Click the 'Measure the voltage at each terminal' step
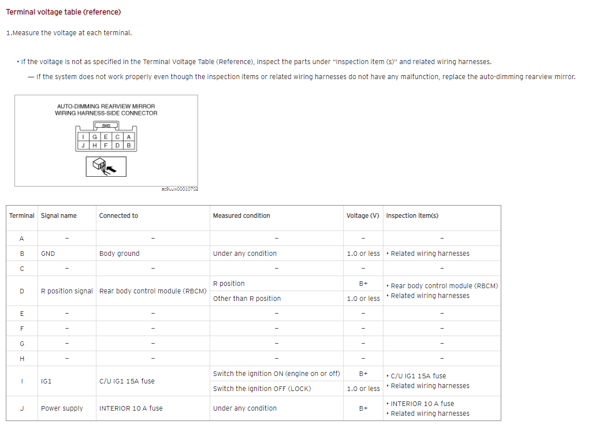The height and width of the screenshot is (443, 596). click(x=69, y=33)
